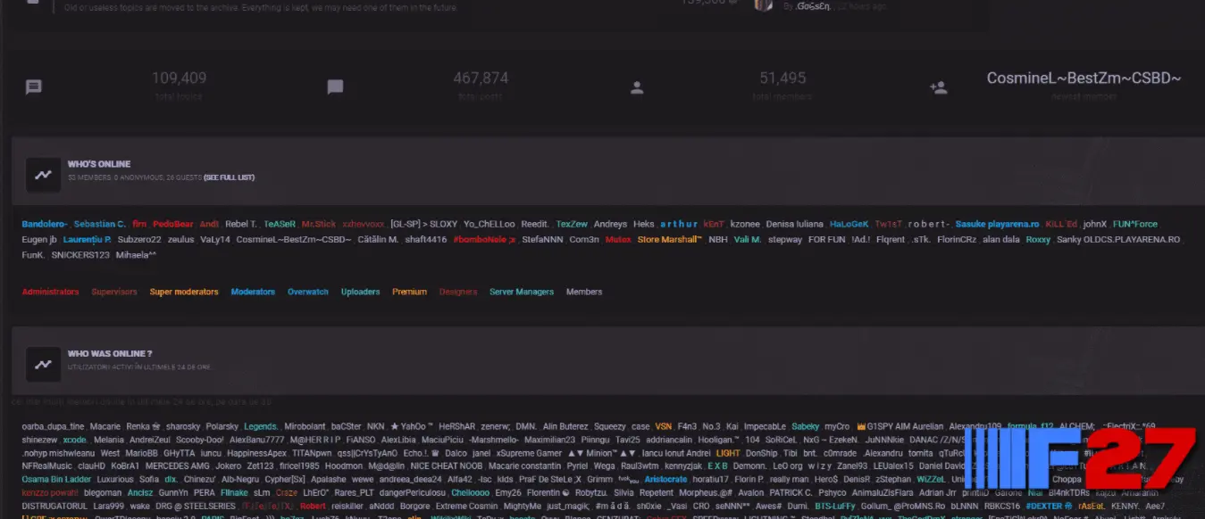The image size is (1205, 519).
Task: Open the Server Managers group link
Action: [x=522, y=292]
